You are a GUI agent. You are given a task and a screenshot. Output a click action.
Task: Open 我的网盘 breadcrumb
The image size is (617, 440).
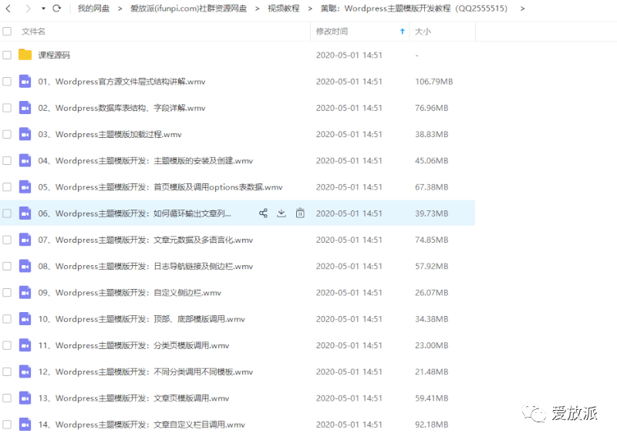pos(93,8)
